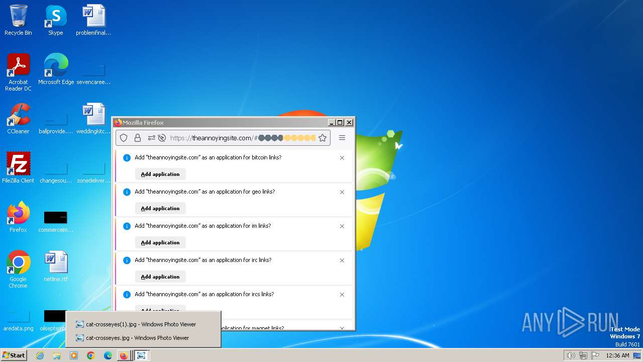This screenshot has width=643, height=362.
Task: Open Acrobat Reader DC shortcut
Action: (x=18, y=72)
